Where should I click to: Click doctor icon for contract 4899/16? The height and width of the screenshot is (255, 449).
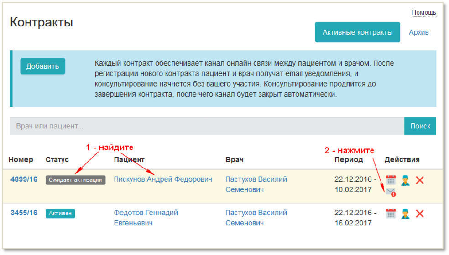point(405,180)
